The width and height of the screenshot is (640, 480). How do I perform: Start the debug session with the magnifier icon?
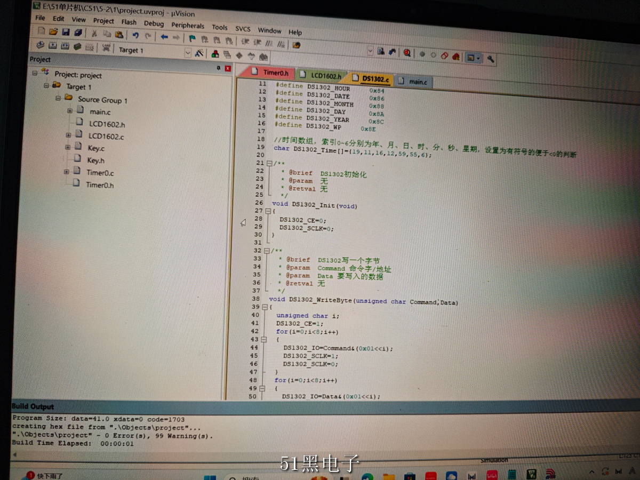pos(407,53)
